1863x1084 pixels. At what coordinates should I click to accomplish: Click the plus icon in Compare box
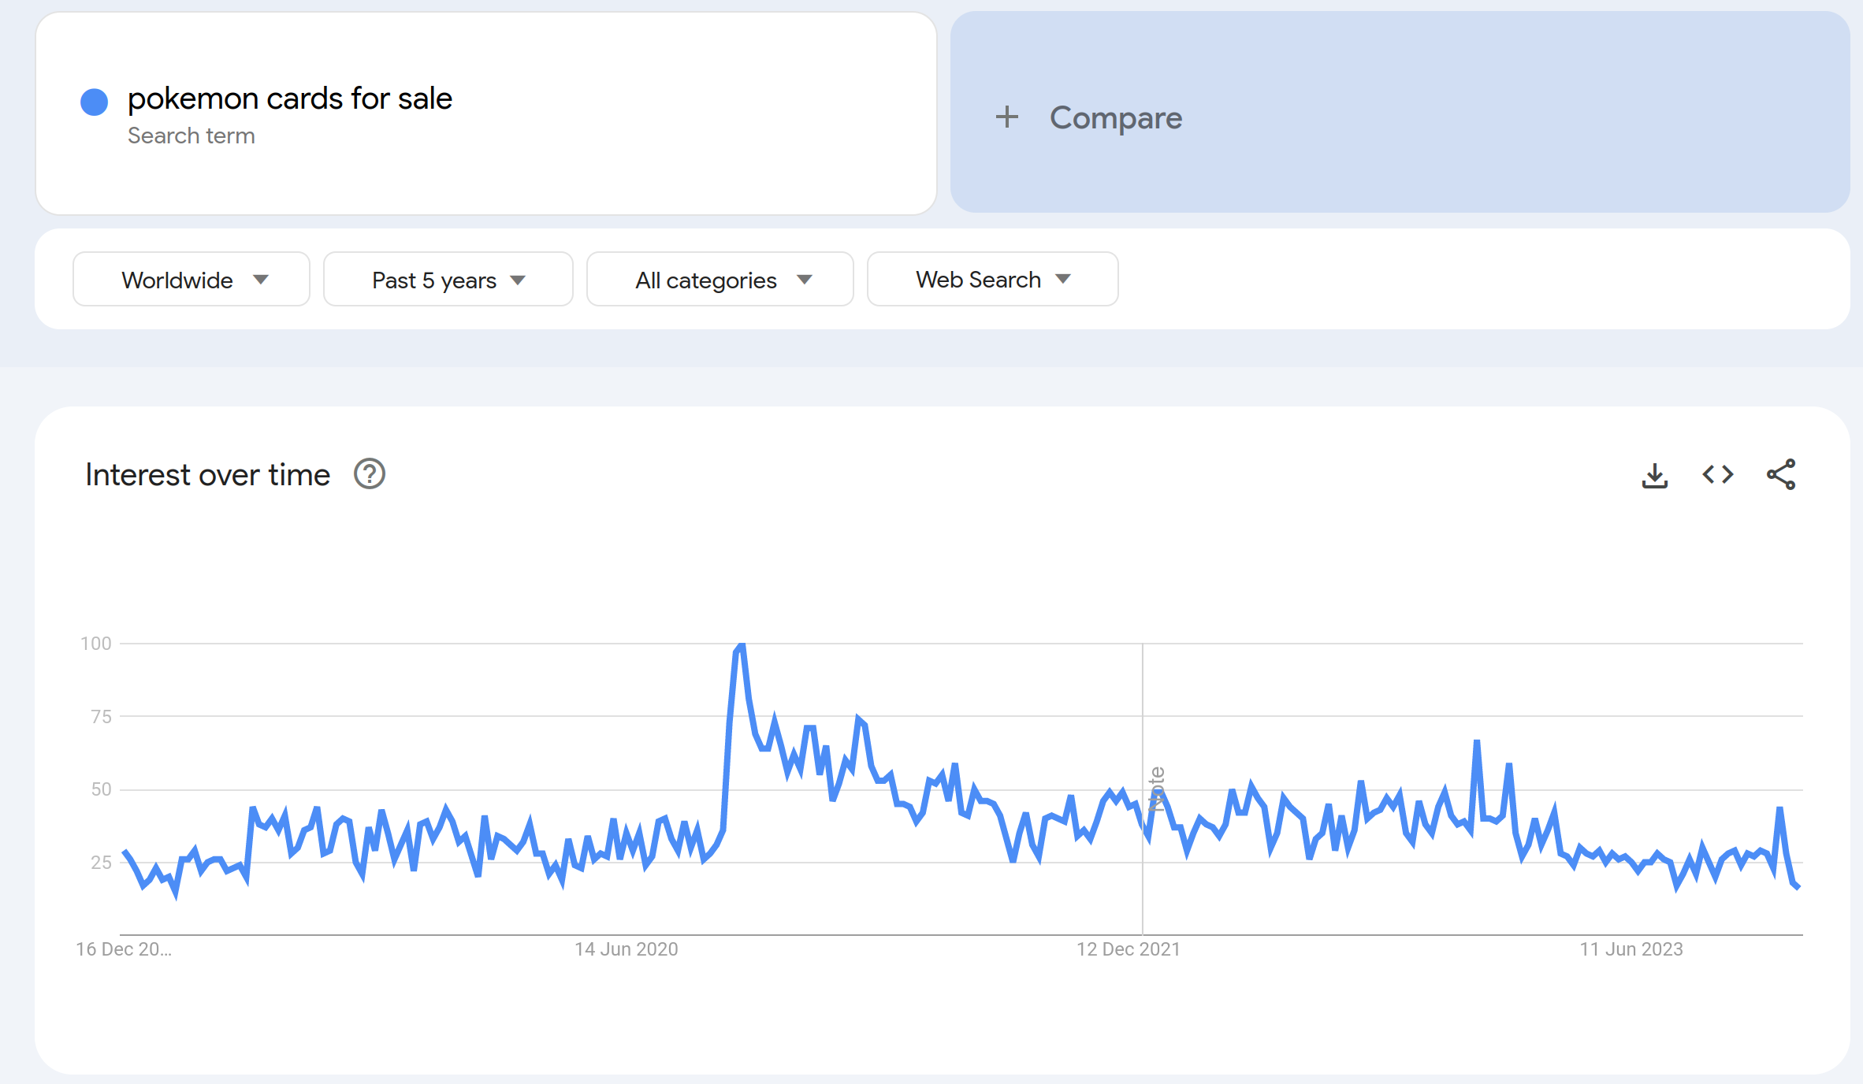tap(1006, 117)
